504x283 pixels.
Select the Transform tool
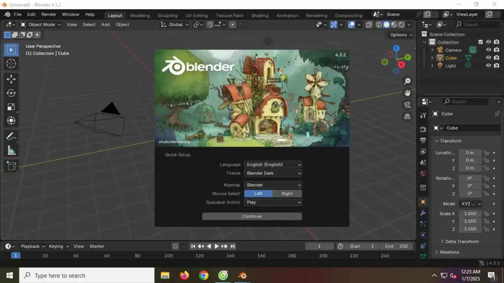[x=11, y=121]
